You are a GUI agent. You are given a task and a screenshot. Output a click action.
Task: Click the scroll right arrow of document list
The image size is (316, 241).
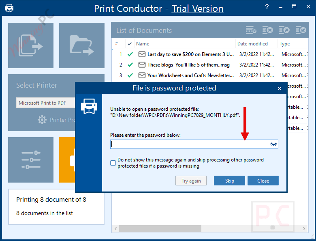point(304,228)
